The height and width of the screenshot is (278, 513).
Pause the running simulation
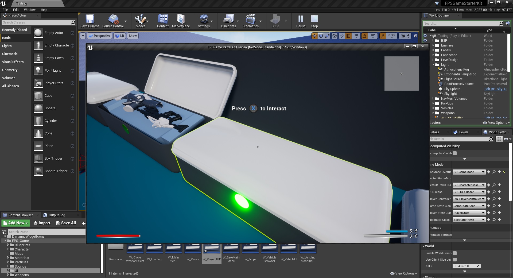301,21
